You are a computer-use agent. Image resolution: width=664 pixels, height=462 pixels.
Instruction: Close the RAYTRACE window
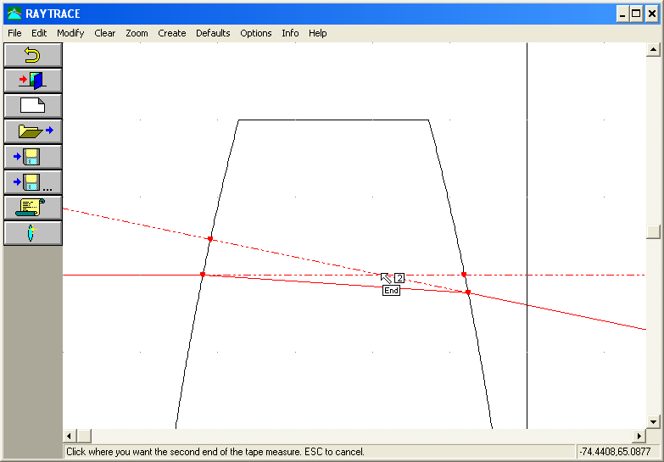pos(651,14)
